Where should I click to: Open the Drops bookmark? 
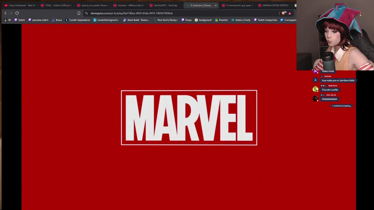186,20
